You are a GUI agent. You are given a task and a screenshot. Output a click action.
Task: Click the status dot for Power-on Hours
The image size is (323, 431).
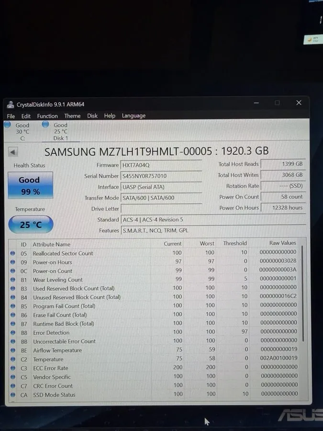point(12,262)
